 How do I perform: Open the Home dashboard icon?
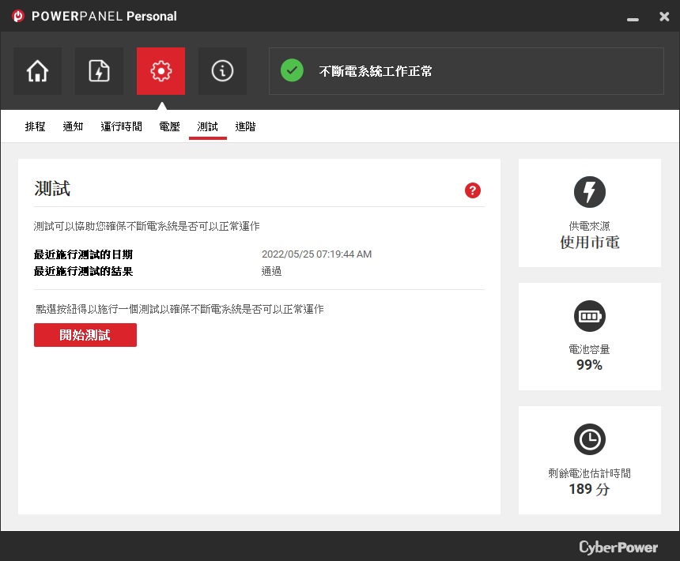click(x=37, y=71)
